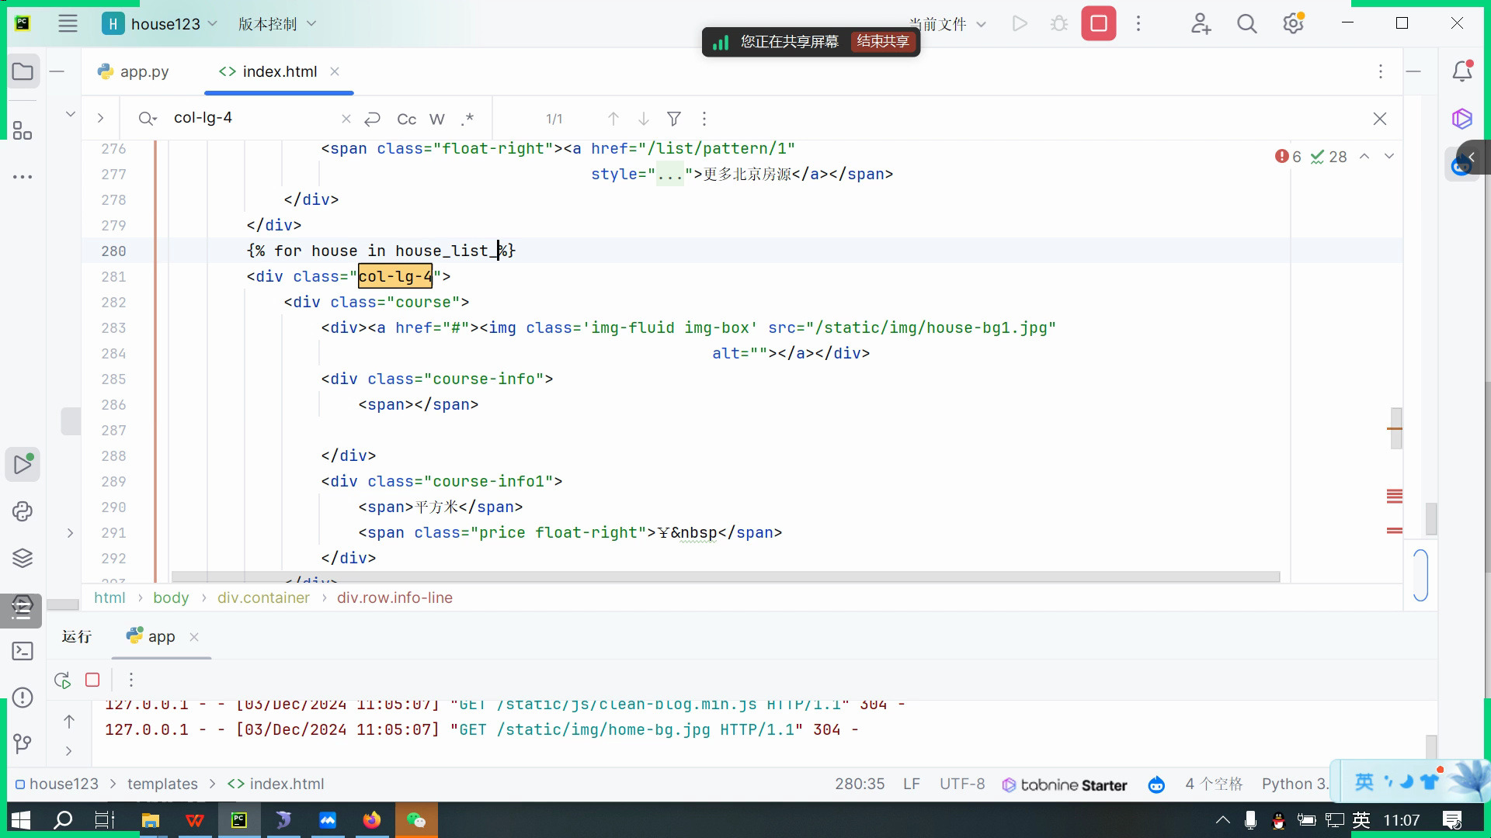Open editor tabs more options menu
The height and width of the screenshot is (838, 1491).
click(1381, 71)
